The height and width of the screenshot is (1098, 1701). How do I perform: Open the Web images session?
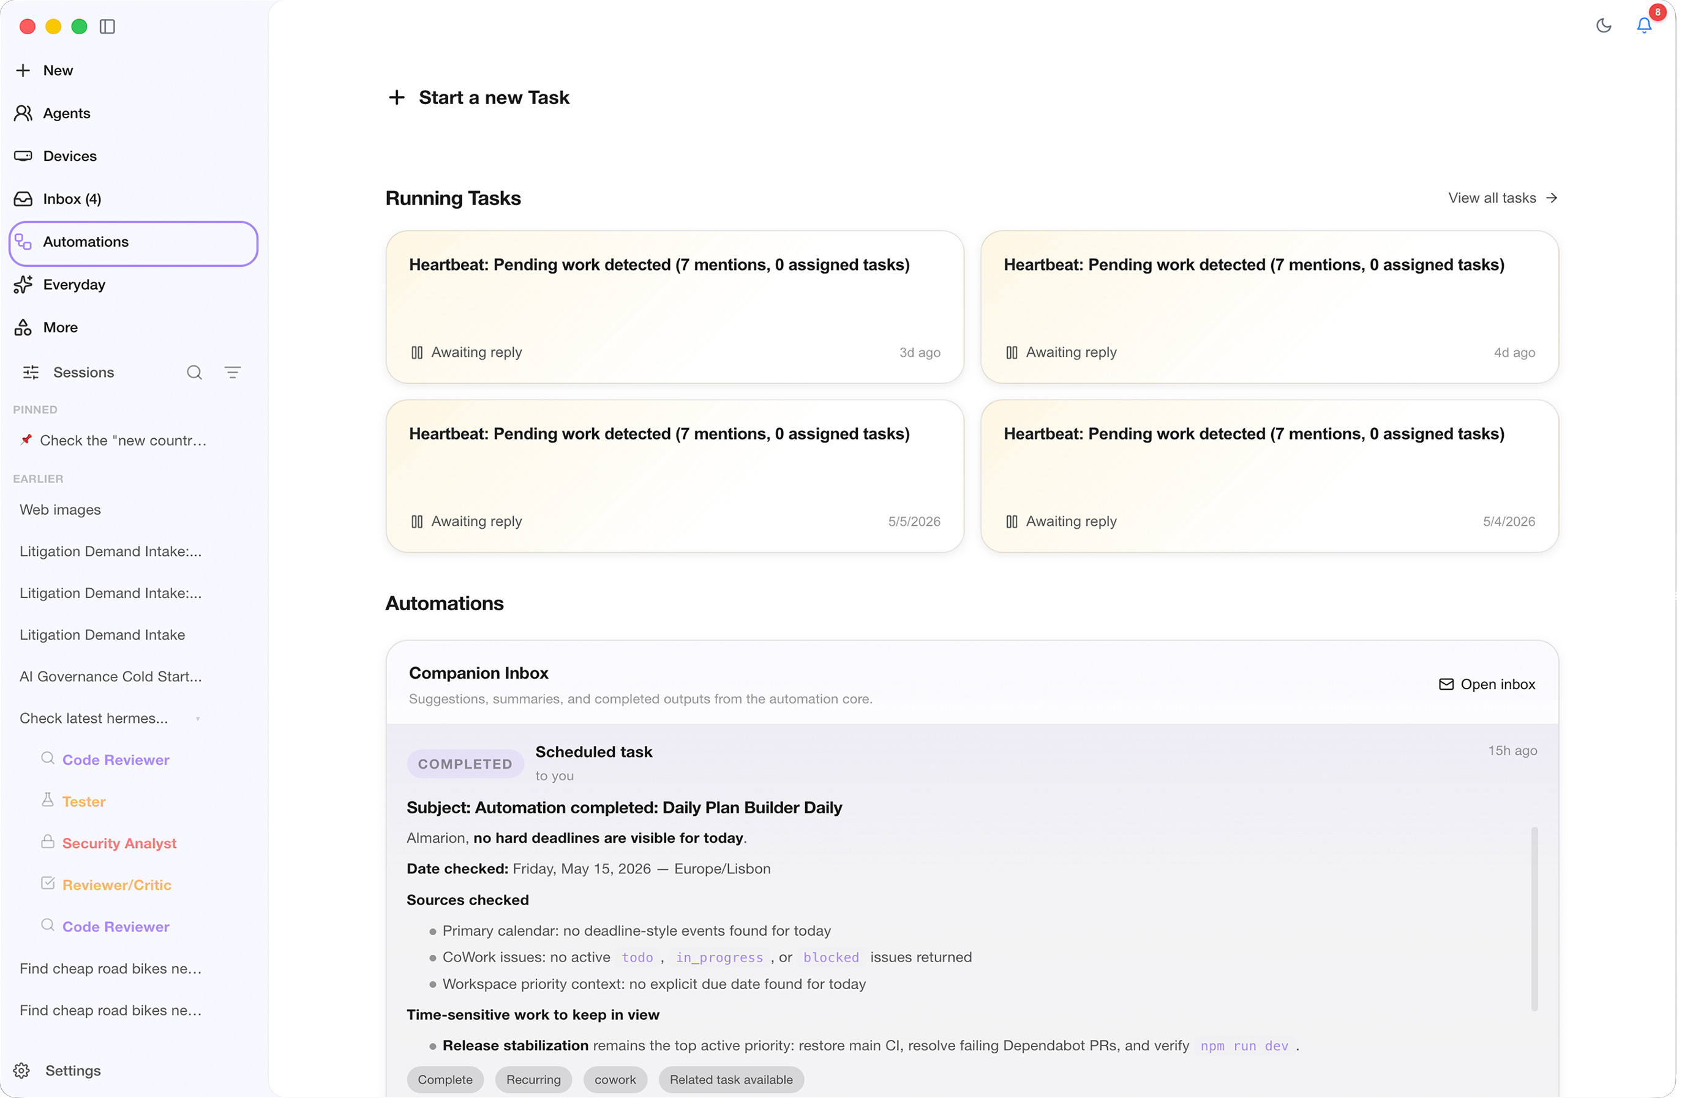60,509
